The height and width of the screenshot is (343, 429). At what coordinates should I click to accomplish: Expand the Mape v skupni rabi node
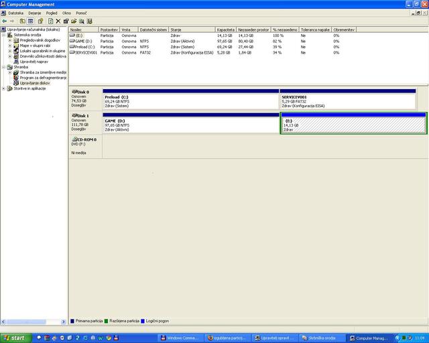tap(10, 46)
